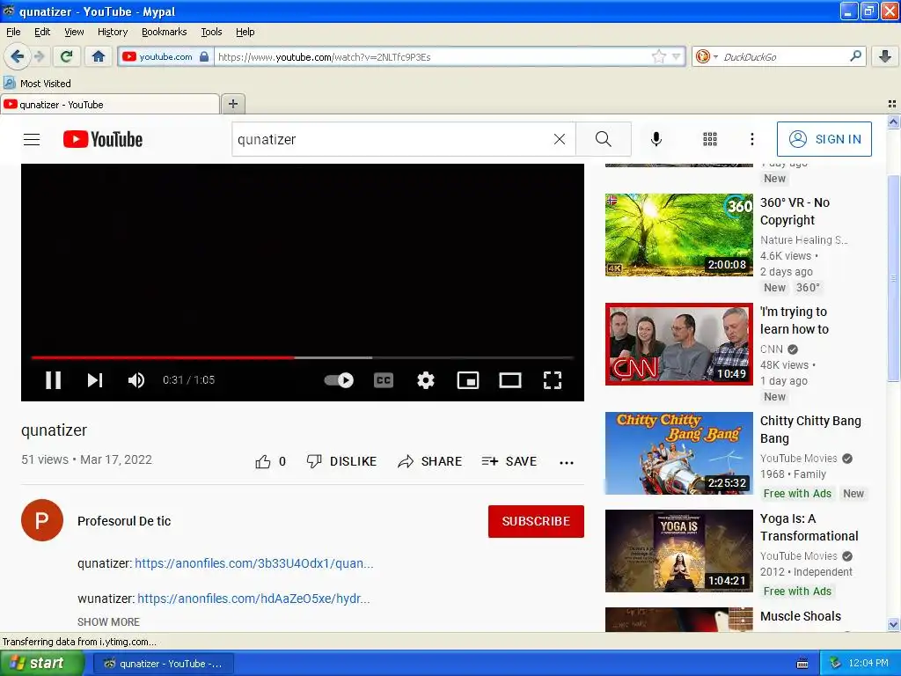Switch to theater mode

click(510, 380)
